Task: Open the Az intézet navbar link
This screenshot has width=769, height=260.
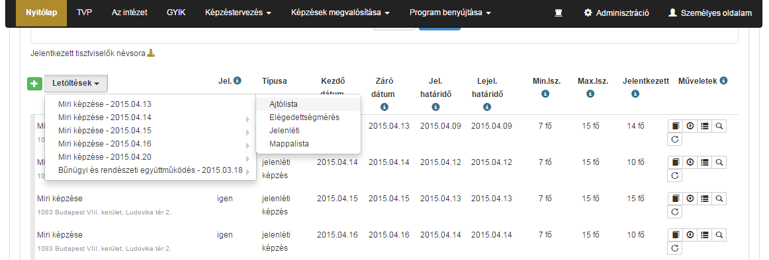Action: [129, 13]
